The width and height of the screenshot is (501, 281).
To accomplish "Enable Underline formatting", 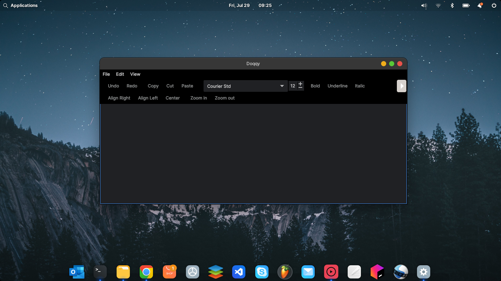I will tap(337, 86).
